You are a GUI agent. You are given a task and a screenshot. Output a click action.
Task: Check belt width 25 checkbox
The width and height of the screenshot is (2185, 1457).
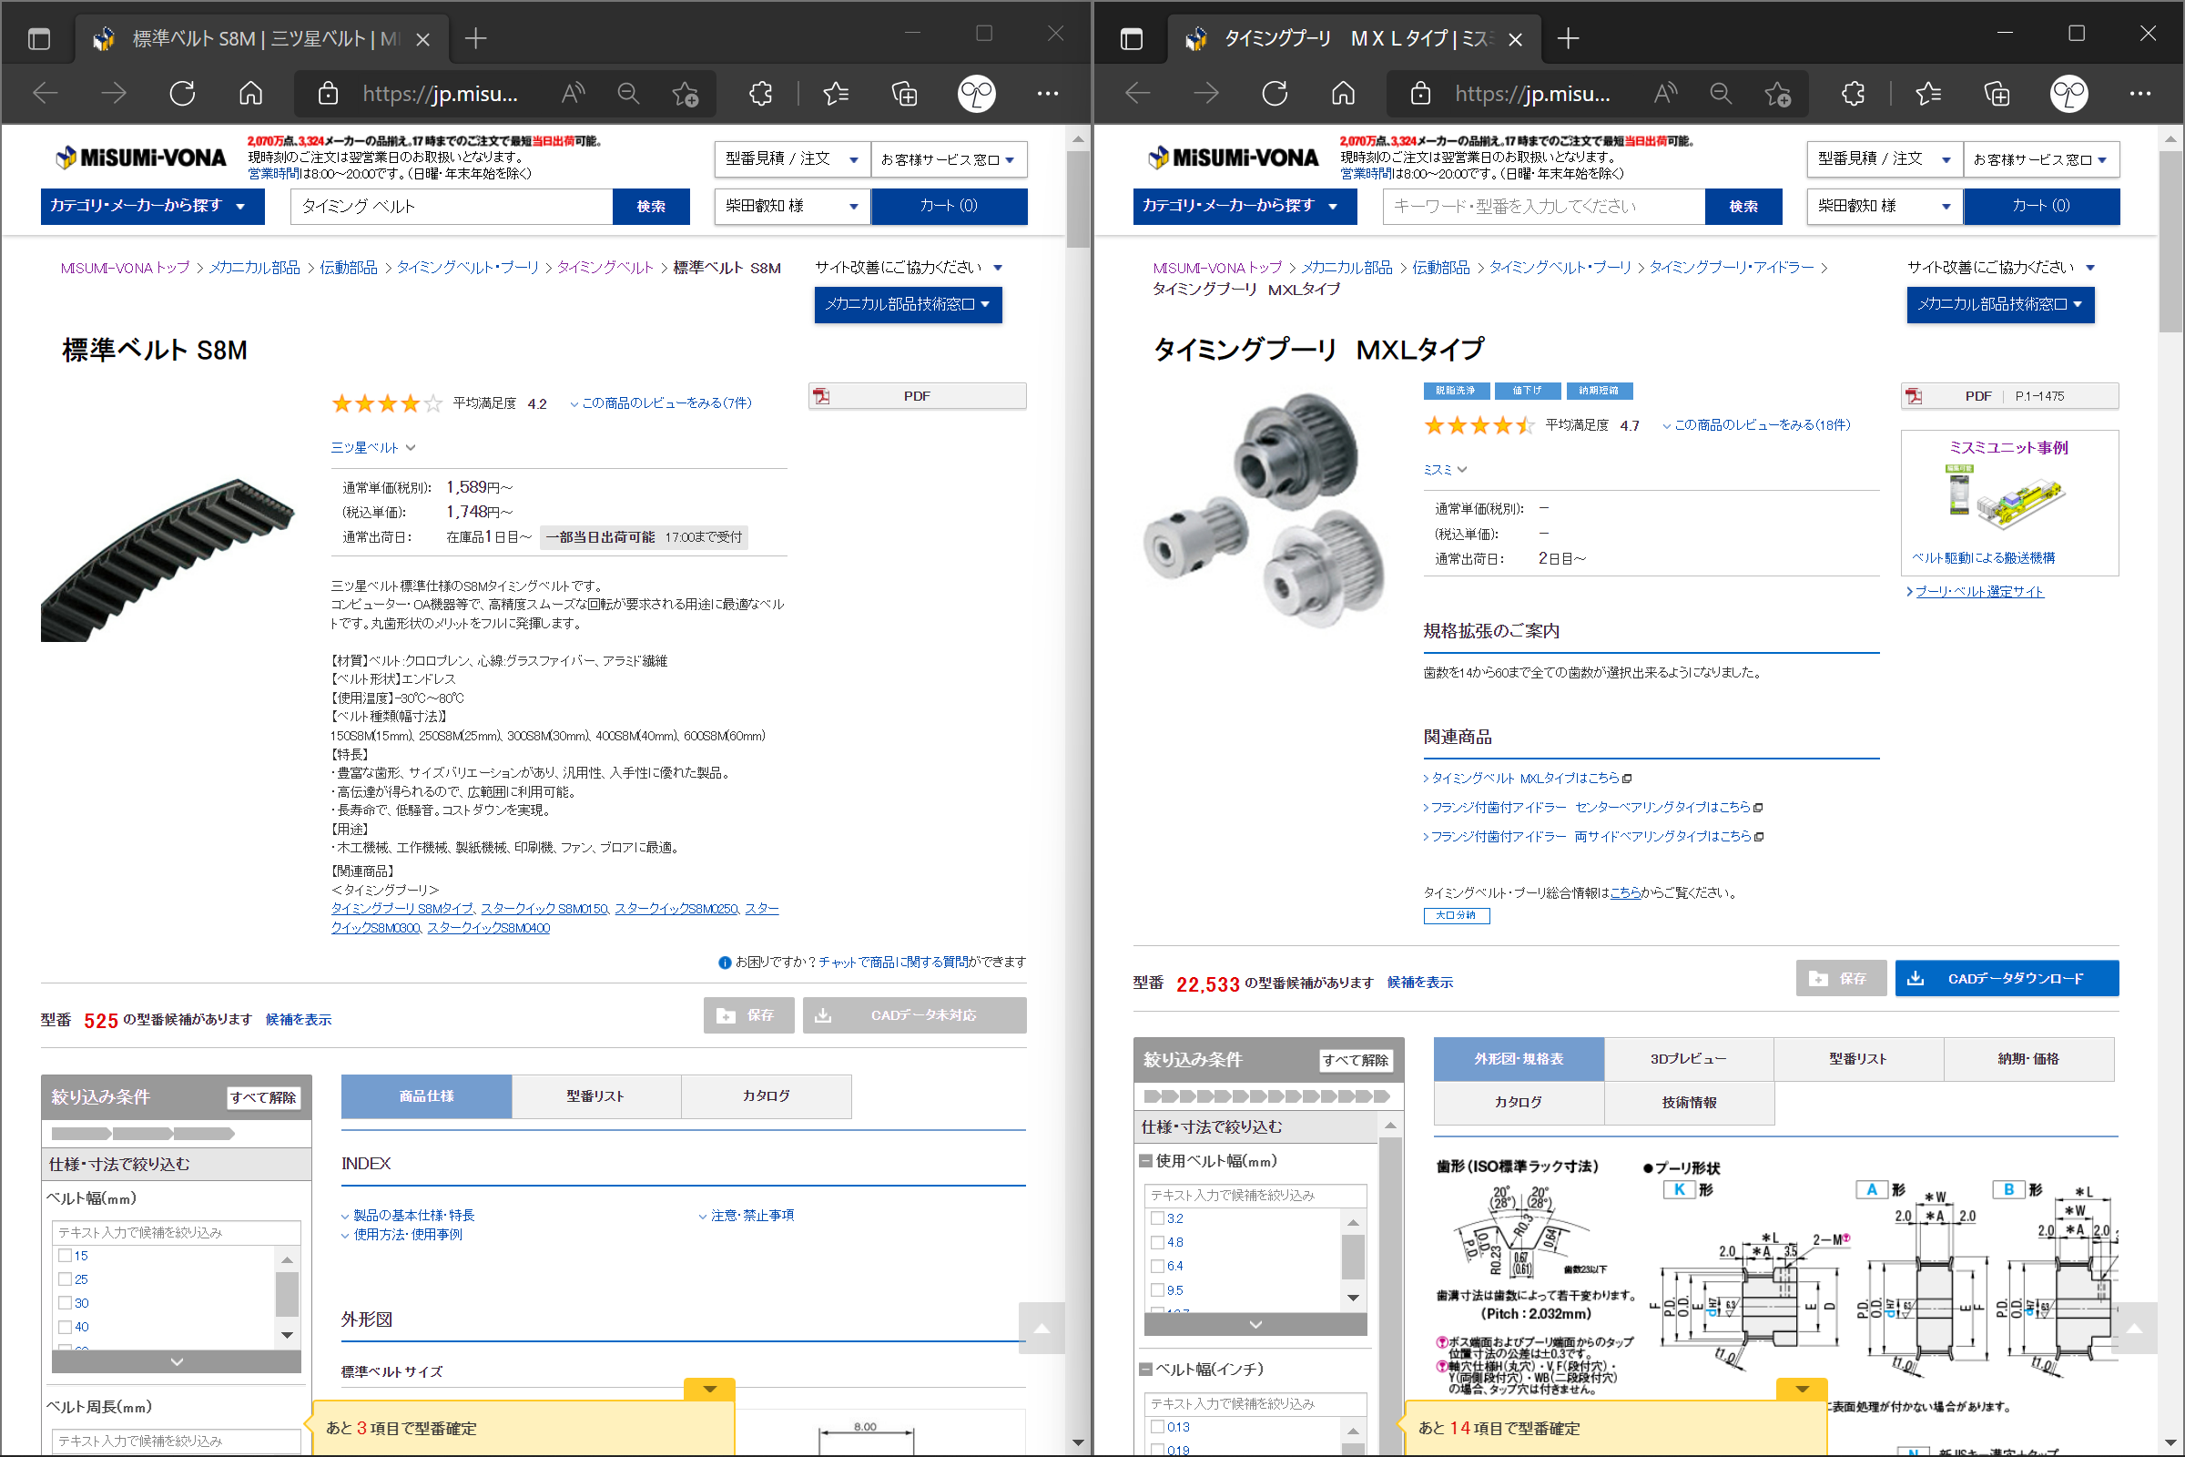click(x=65, y=1279)
